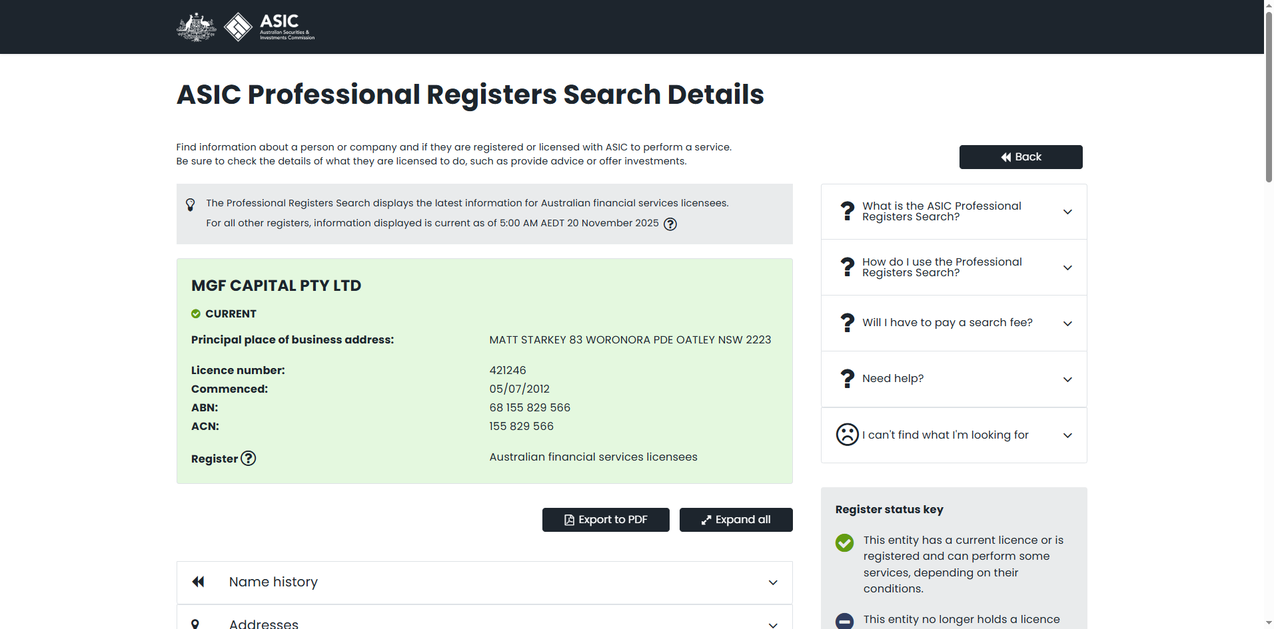1274x629 pixels.
Task: Click the help icon beside the date
Action: coord(670,224)
